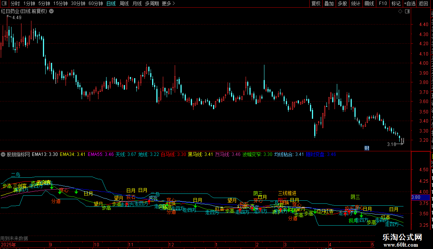The image size is (433, 249).
Task: Select the 1分钟 period tab
Action: [x=29, y=3]
